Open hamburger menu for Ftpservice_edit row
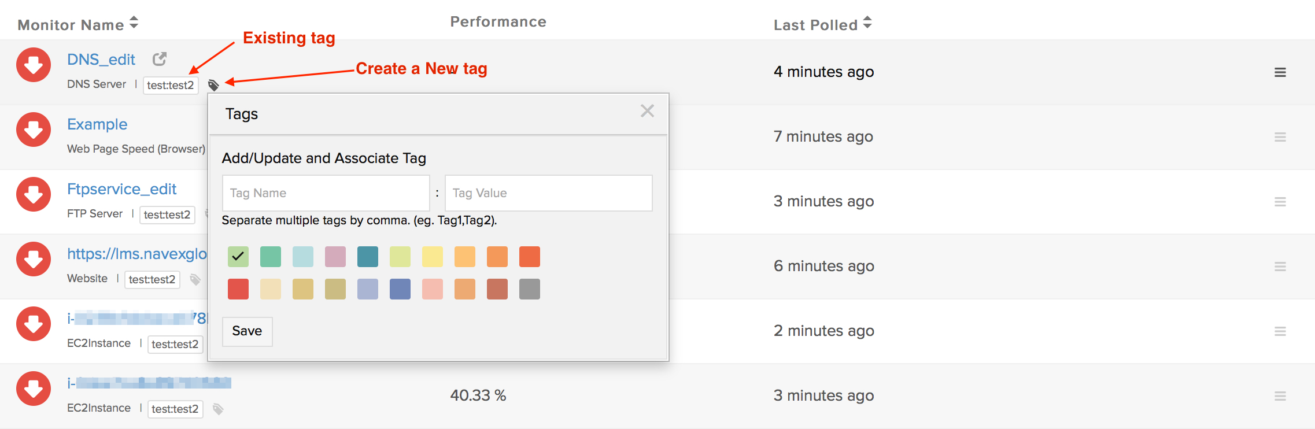Image resolution: width=1315 pixels, height=429 pixels. coord(1280,202)
